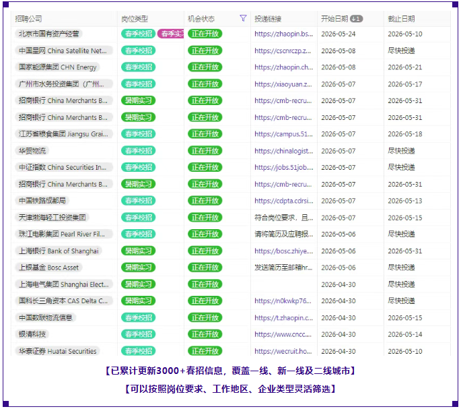Click the 珠江电影集团 Pearl River Fil... tag
The width and height of the screenshot is (461, 409).
(64, 234)
